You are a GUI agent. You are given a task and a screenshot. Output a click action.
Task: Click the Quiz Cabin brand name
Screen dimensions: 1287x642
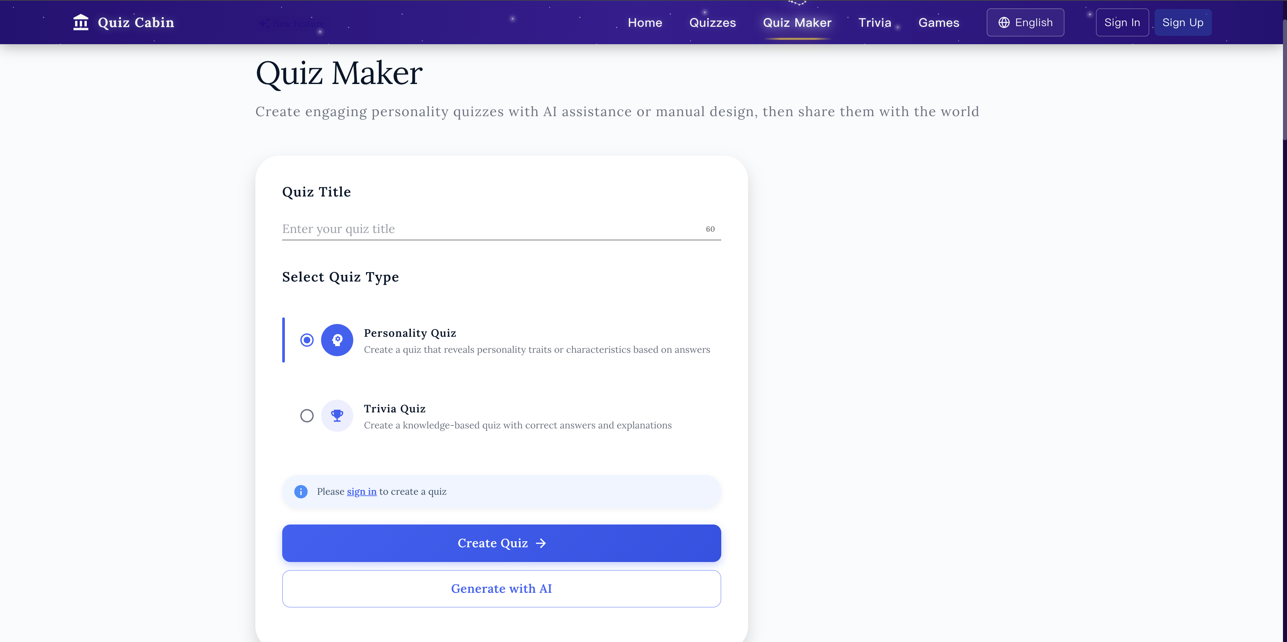(136, 22)
